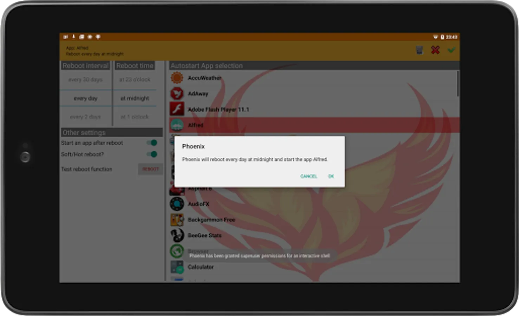The height and width of the screenshot is (316, 519).
Task: Click the app list vertical scrollbar
Action: click(x=458, y=84)
